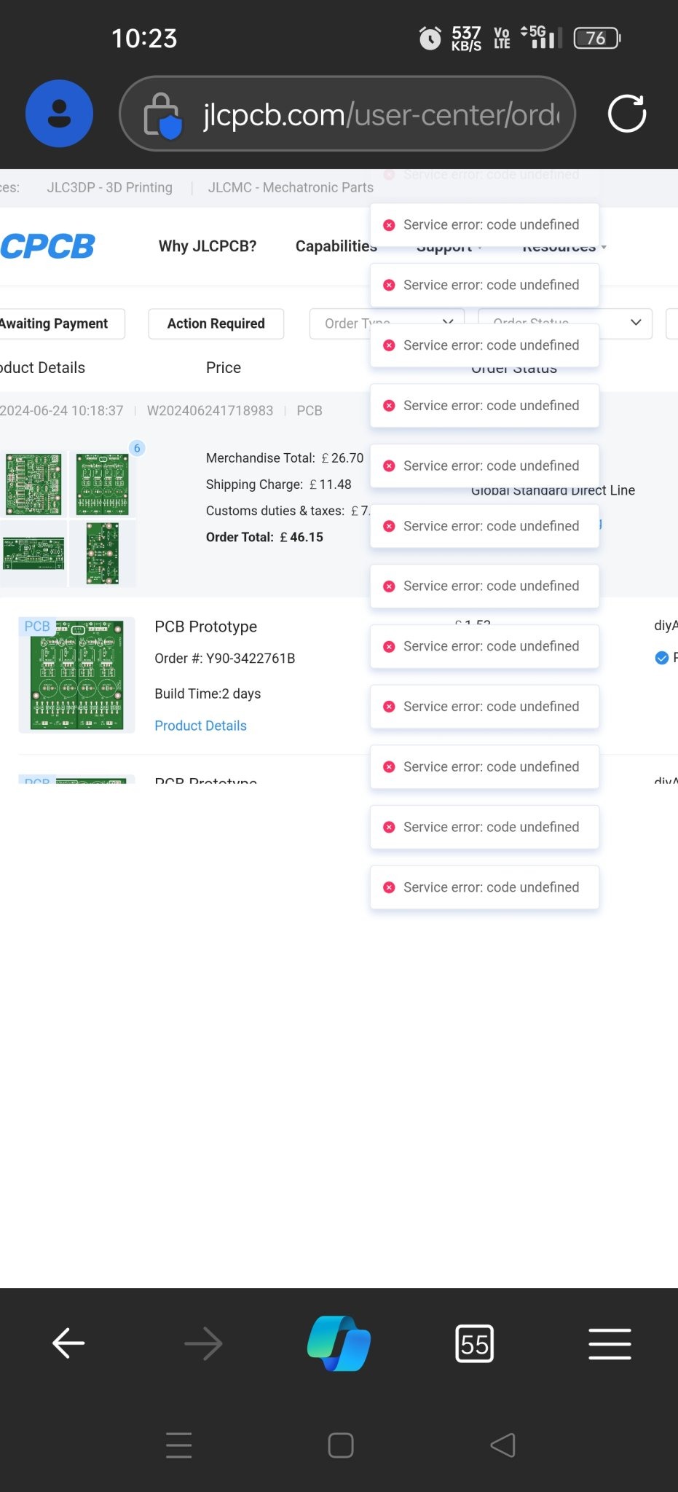Open the browser hamburger menu

tap(610, 1343)
